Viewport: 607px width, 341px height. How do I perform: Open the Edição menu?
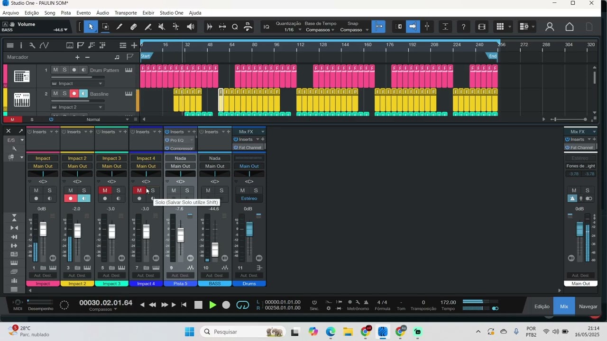coord(32,13)
